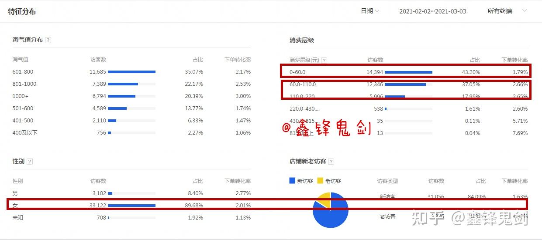Click percentage 1.61%
Viewport: 542px width, 240px height.
(x=472, y=109)
